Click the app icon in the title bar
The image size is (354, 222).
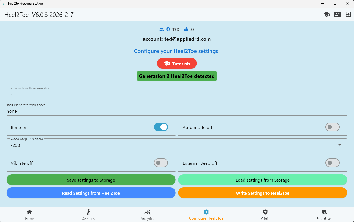(x=4, y=4)
